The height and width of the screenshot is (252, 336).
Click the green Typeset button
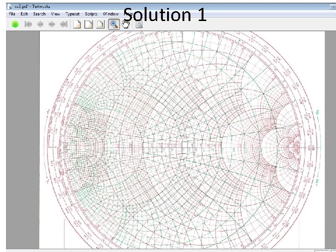pyautogui.click(x=15, y=24)
